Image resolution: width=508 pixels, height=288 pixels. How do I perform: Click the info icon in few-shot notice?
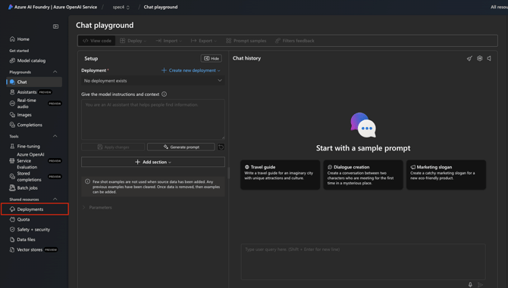87,181
